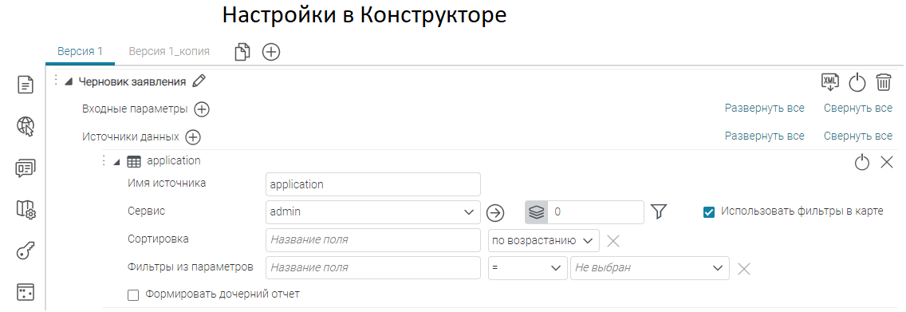Click the pencil icon next to Черновик заявления
Viewport: 906px width, 312px height.
[x=199, y=81]
